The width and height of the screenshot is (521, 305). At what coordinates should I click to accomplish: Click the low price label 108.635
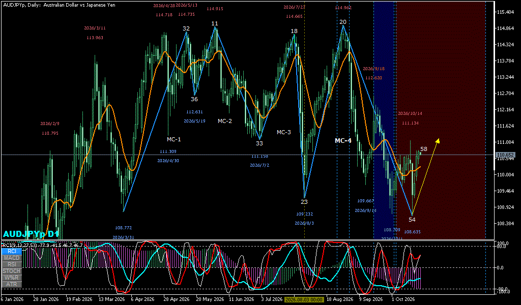click(x=412, y=232)
